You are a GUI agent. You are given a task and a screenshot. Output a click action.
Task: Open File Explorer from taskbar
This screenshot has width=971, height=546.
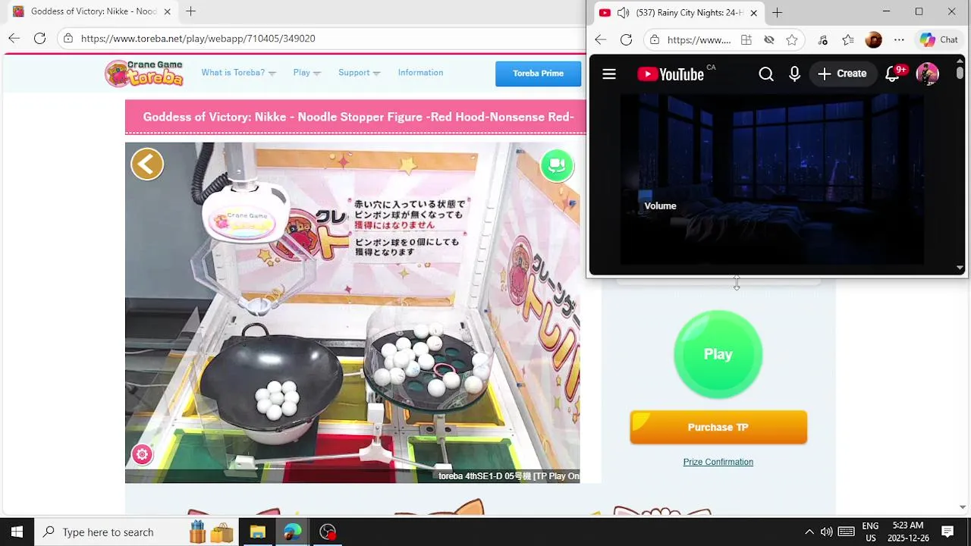pyautogui.click(x=257, y=532)
